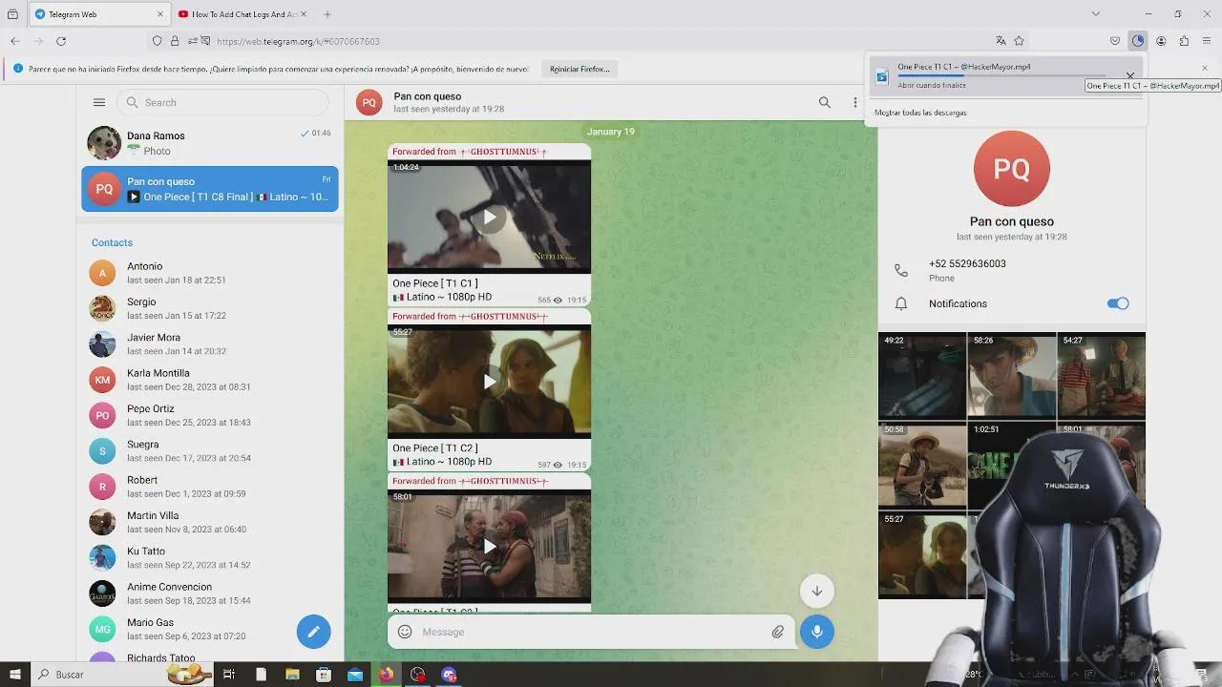Click the search icon in chat header
This screenshot has height=687, width=1222.
(824, 102)
